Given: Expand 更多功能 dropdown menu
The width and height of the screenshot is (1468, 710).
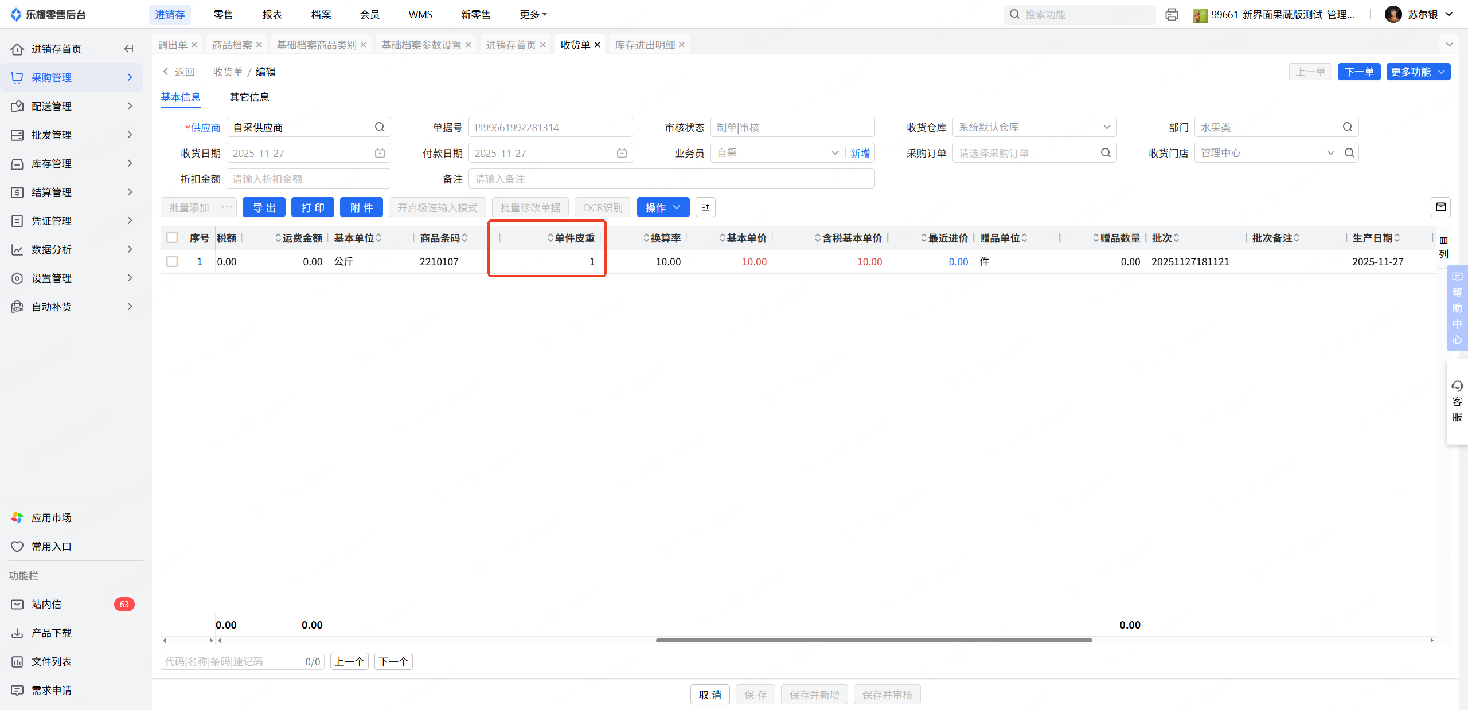Looking at the screenshot, I should (1418, 72).
